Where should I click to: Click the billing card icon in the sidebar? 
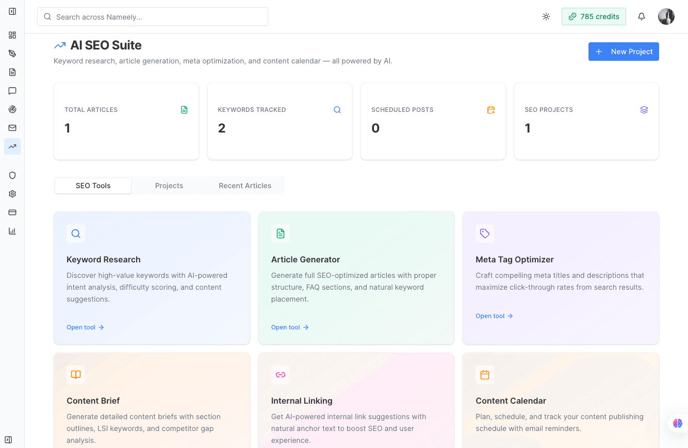(12, 212)
